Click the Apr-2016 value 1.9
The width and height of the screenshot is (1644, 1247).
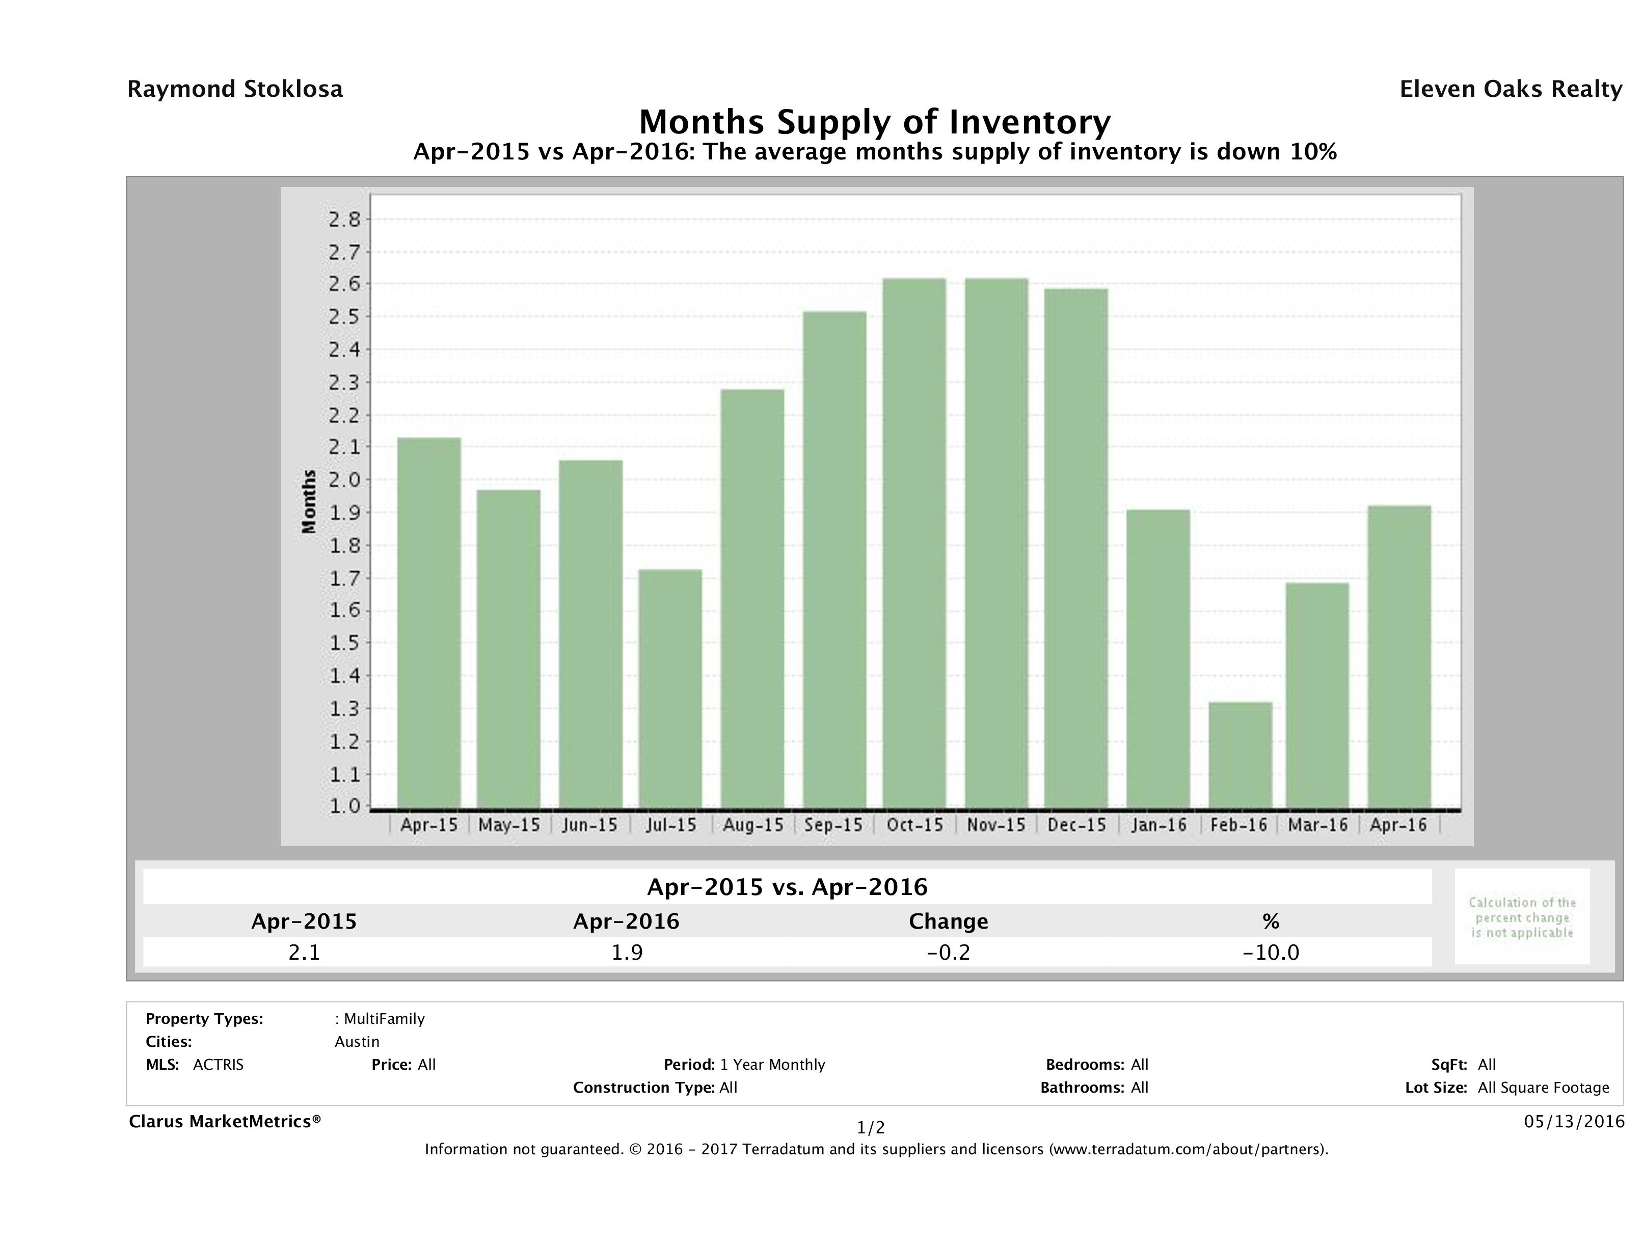pos(627,952)
